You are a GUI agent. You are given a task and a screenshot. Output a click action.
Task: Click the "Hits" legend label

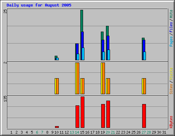[x=171, y=14]
